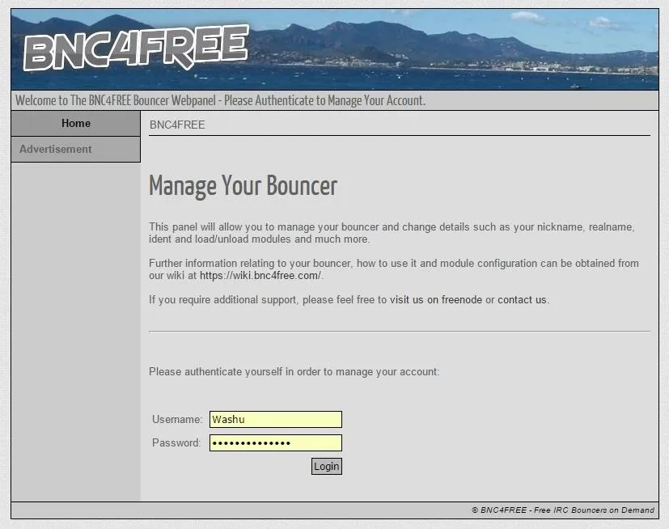Focus the Password input field

(x=276, y=442)
